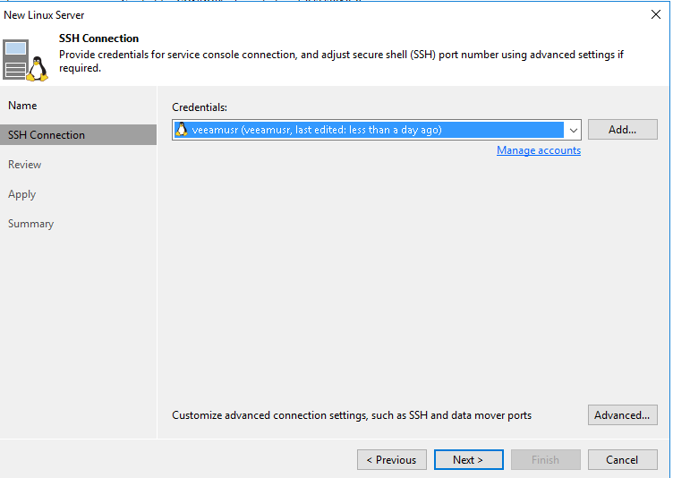Go back with the Previous button
Screen dimensions: 673x478
point(391,459)
